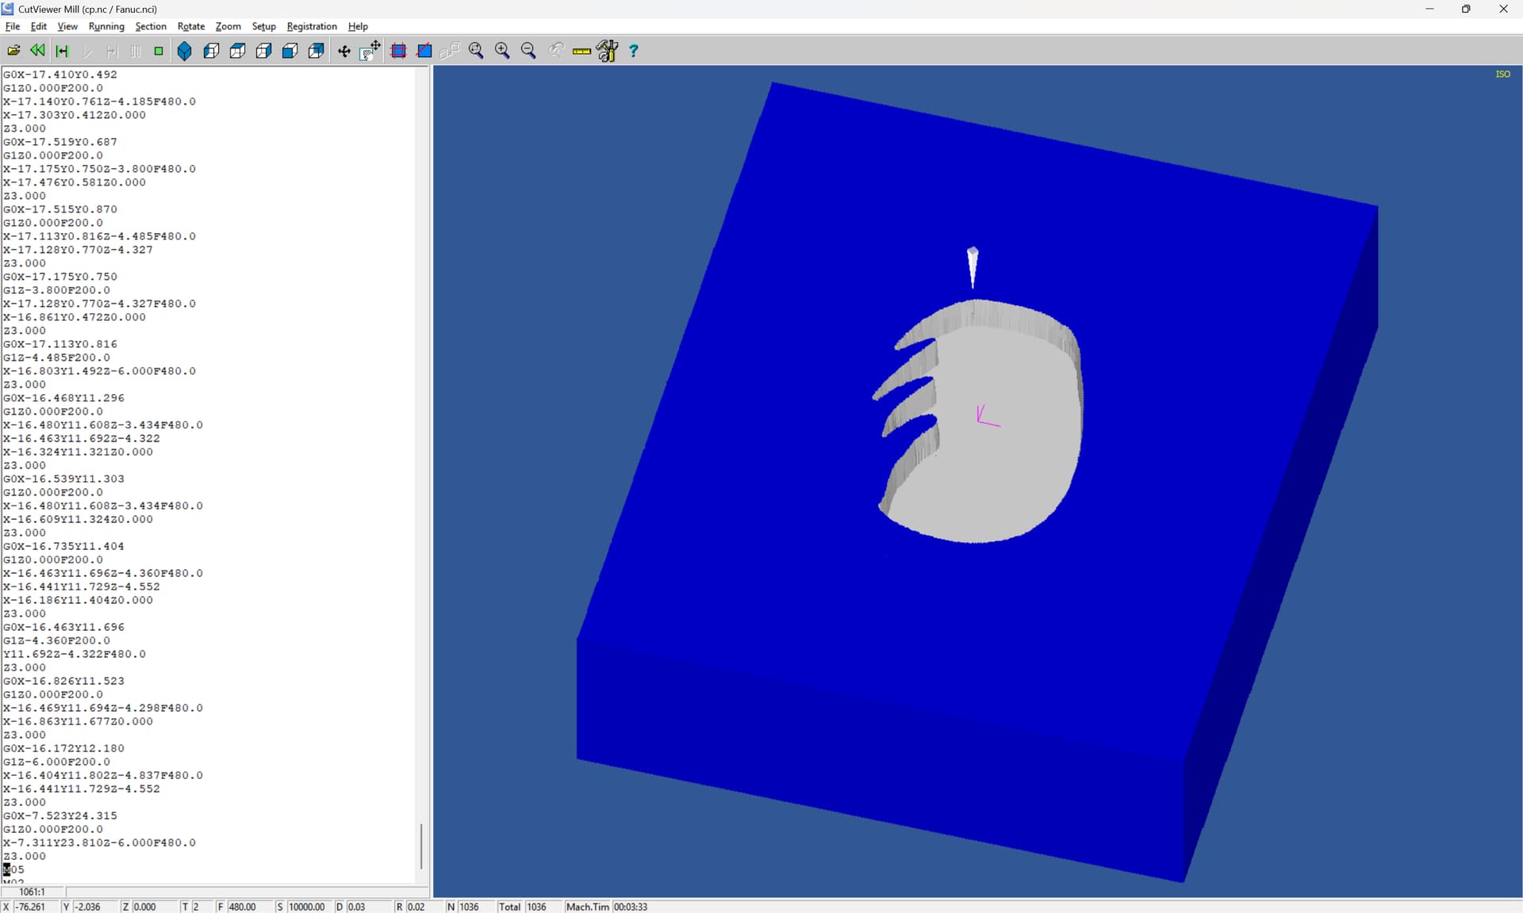The image size is (1523, 913).
Task: Click the zoom in magnifier icon
Action: tap(502, 51)
